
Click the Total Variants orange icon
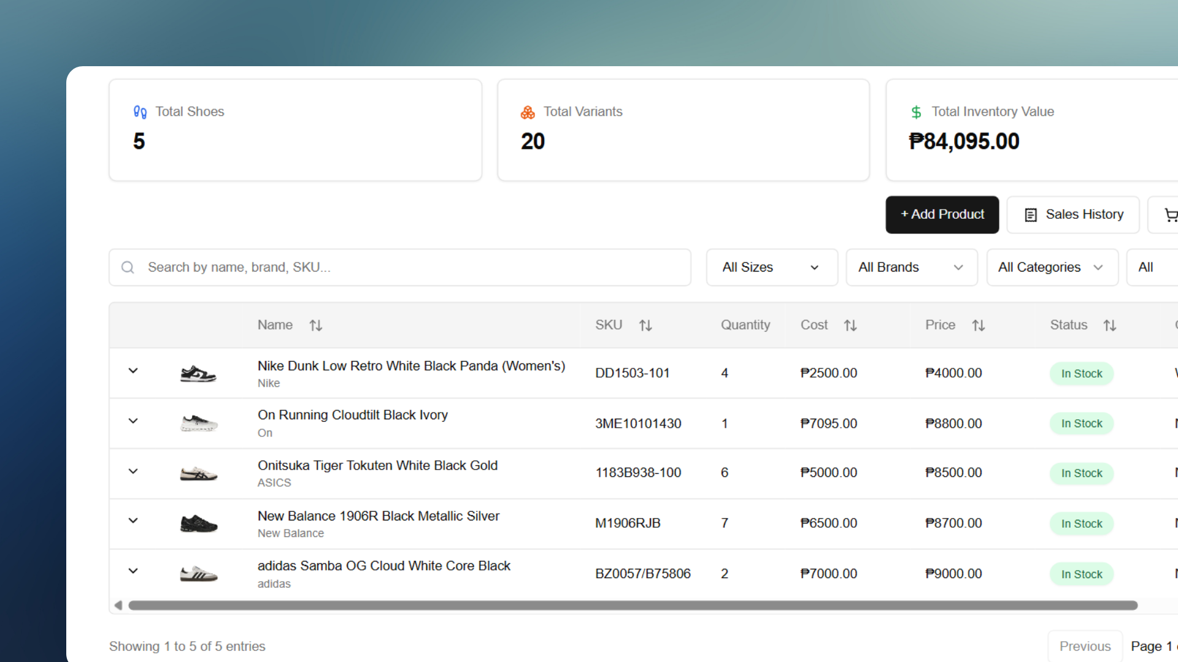point(527,112)
